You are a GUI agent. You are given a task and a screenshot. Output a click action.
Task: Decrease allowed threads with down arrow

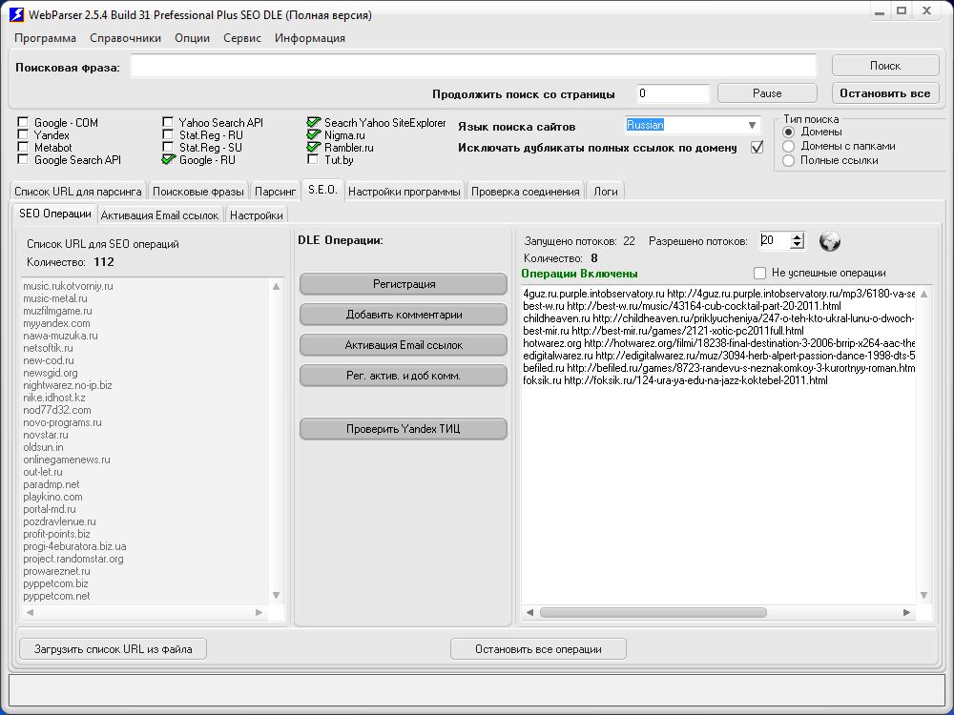797,245
